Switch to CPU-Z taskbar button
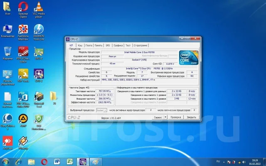This screenshot has width=266, height=166. coord(83,162)
